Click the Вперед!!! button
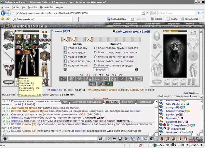 coord(100,70)
